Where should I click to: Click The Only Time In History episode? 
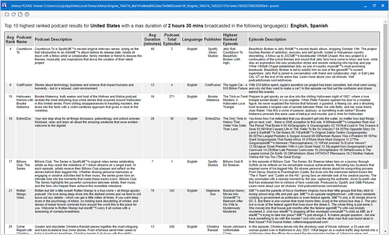(x=235, y=124)
